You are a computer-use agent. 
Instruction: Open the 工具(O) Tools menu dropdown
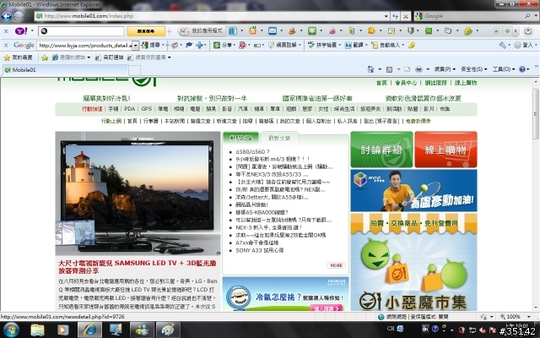click(503, 69)
